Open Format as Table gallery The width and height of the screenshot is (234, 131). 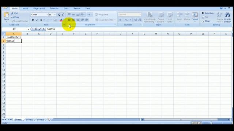[x=161, y=17]
